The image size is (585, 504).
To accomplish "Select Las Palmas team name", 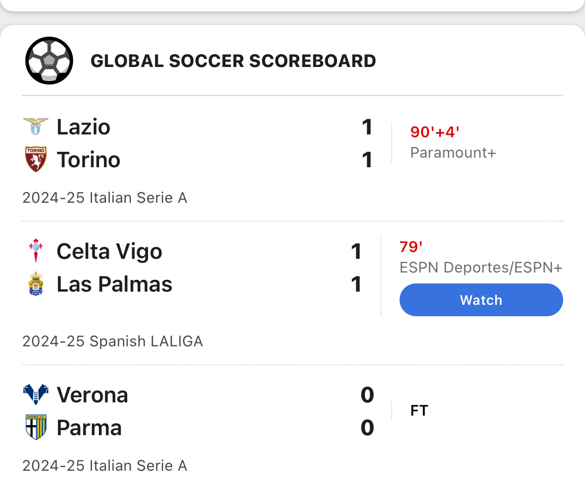I will coord(114,284).
